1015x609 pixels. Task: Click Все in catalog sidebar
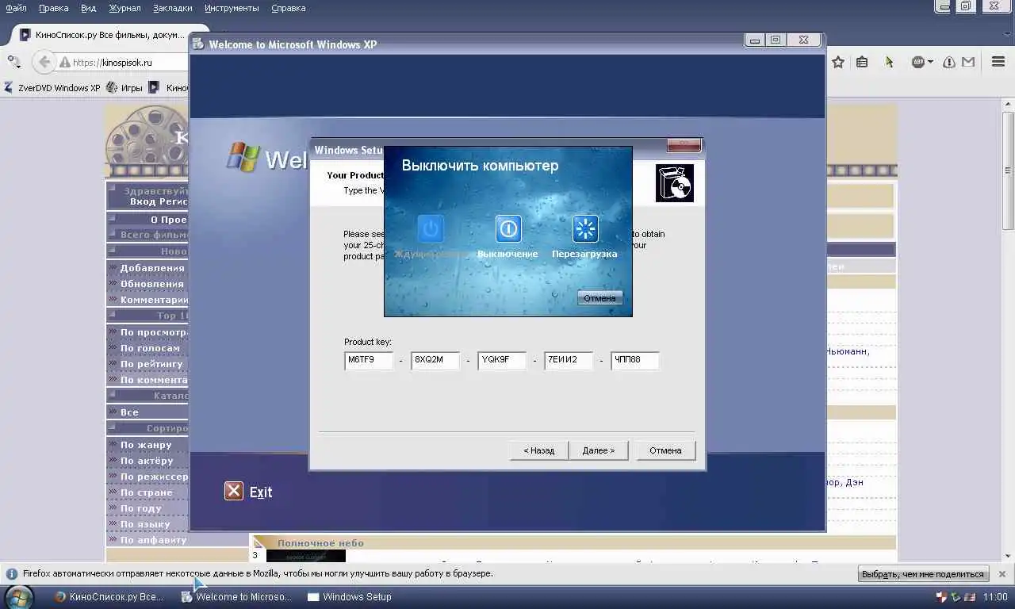point(129,412)
